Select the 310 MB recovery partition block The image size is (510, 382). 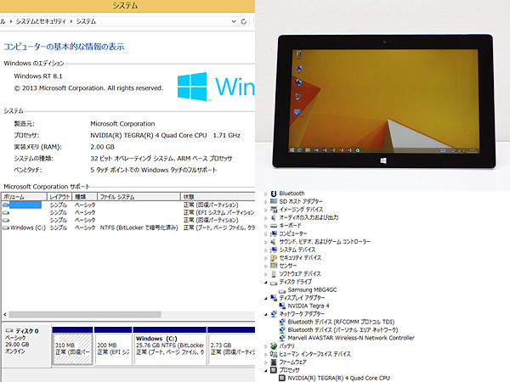72,349
